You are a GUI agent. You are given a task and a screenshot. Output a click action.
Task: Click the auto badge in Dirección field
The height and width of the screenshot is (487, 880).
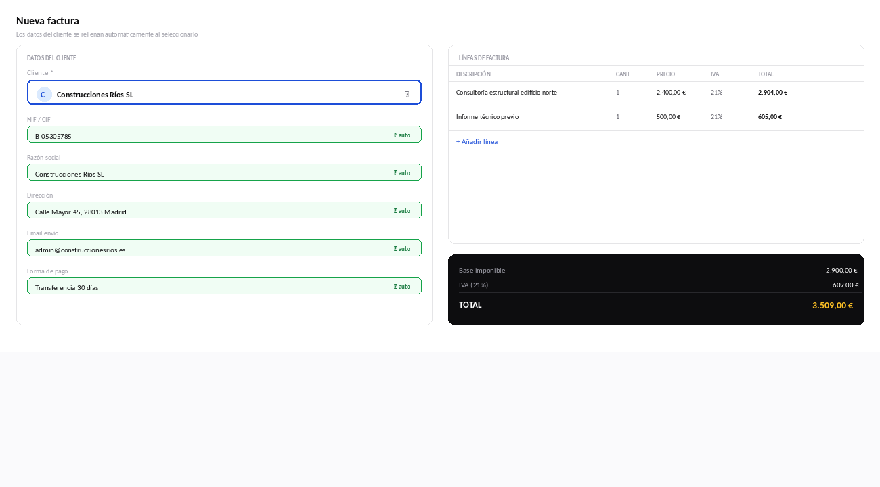[402, 211]
